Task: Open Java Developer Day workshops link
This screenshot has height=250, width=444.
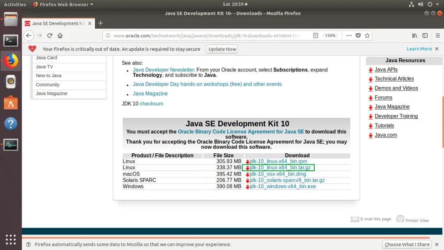Action: tap(207, 84)
